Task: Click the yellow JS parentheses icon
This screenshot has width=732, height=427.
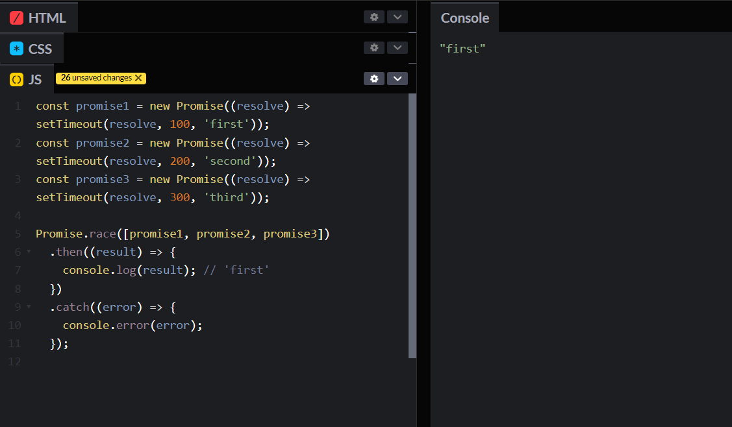Action: click(16, 79)
